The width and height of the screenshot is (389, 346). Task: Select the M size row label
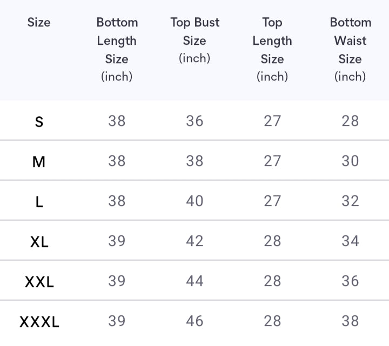pos(39,162)
